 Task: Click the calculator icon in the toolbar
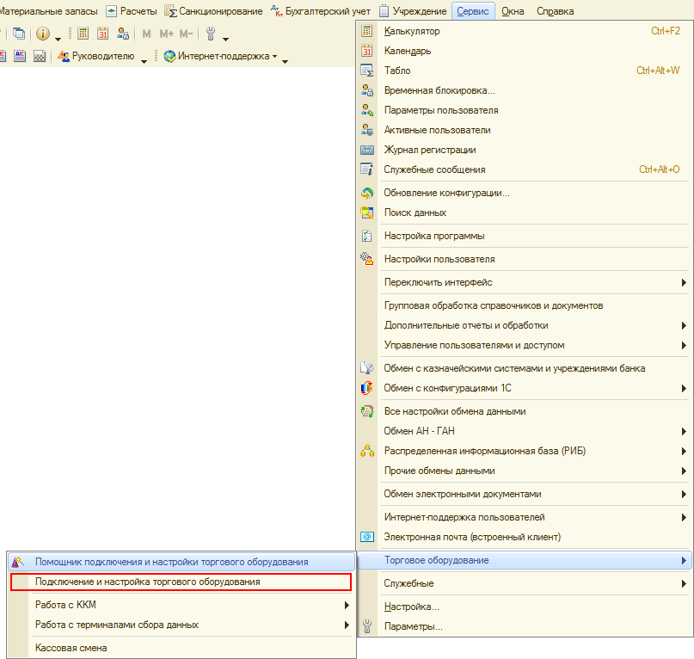tap(83, 34)
